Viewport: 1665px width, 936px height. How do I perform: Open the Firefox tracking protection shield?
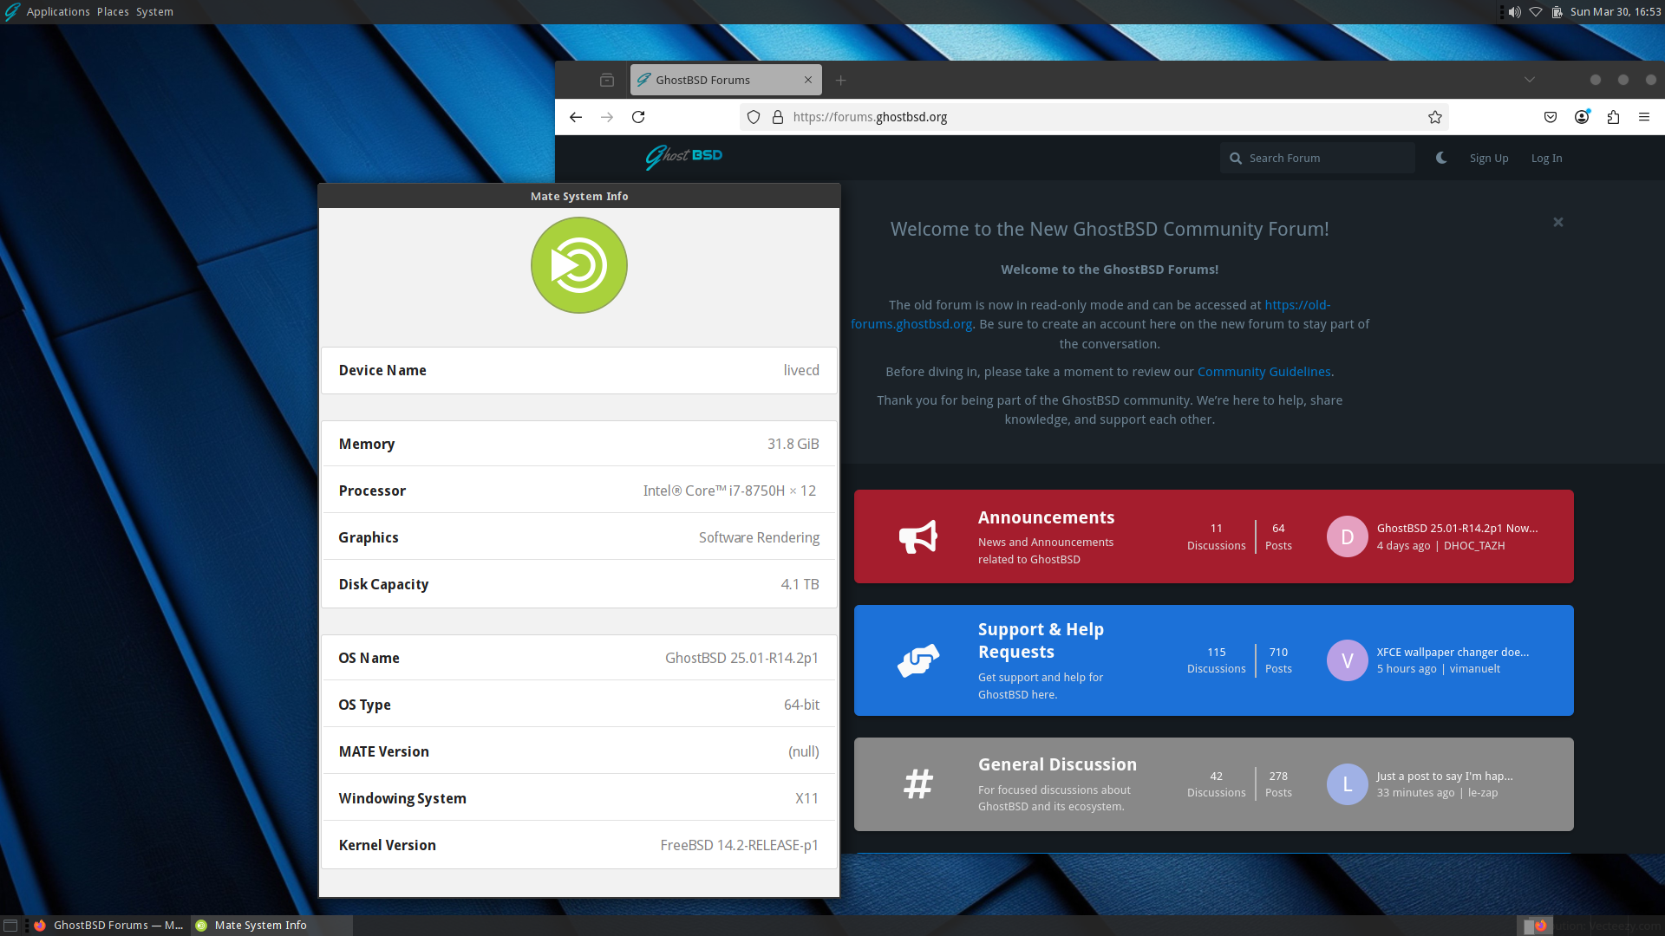click(754, 117)
